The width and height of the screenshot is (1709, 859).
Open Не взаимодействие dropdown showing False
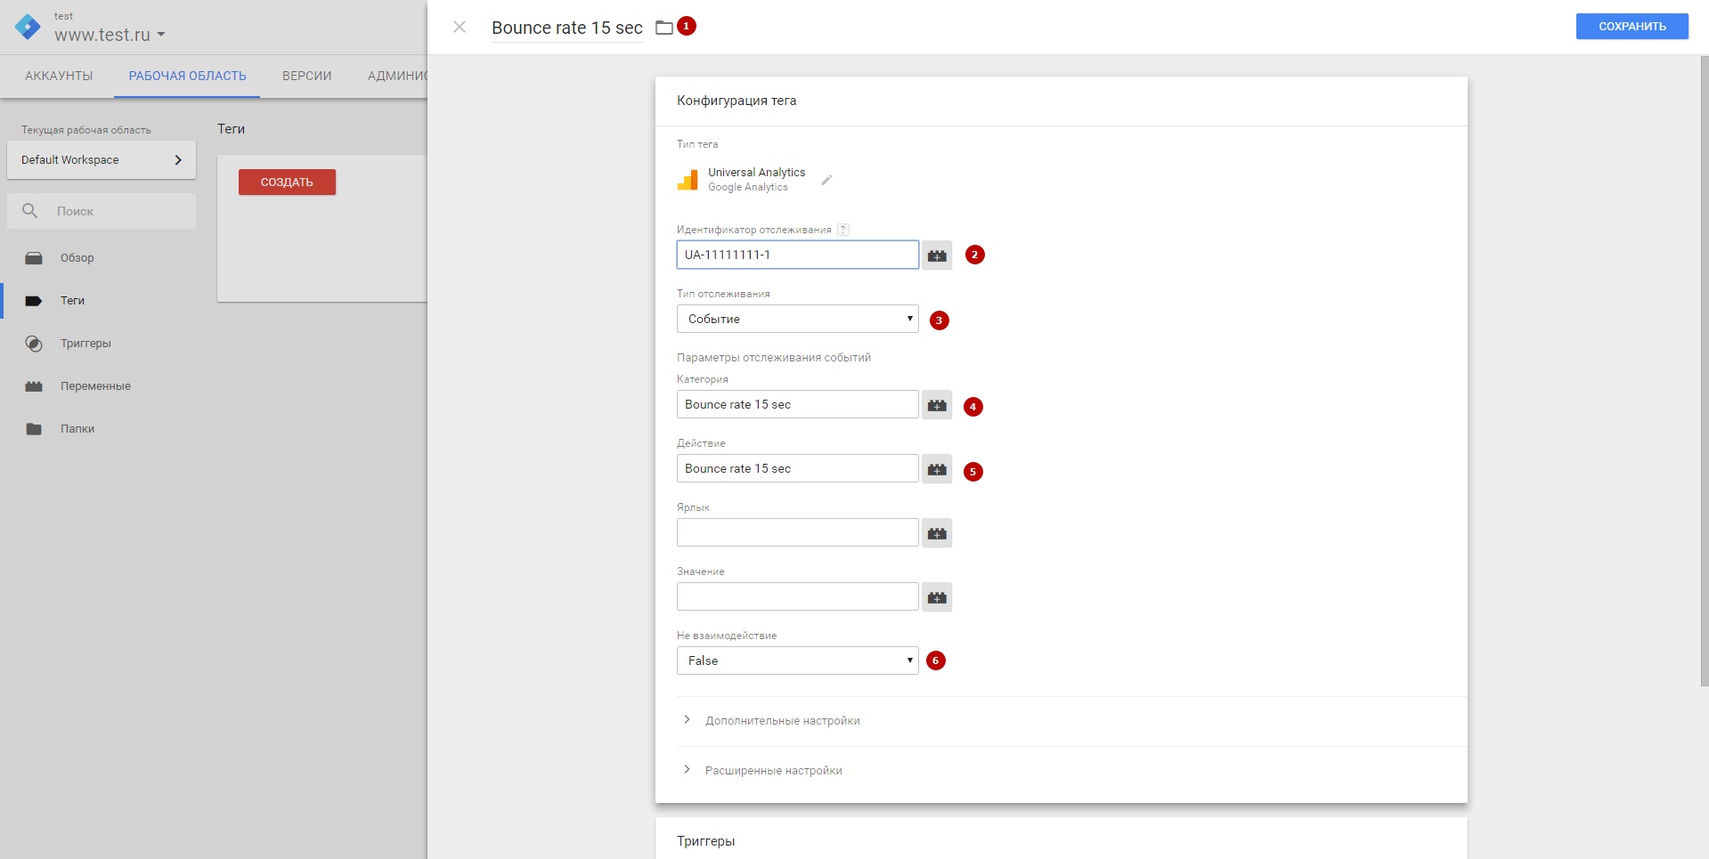(797, 660)
